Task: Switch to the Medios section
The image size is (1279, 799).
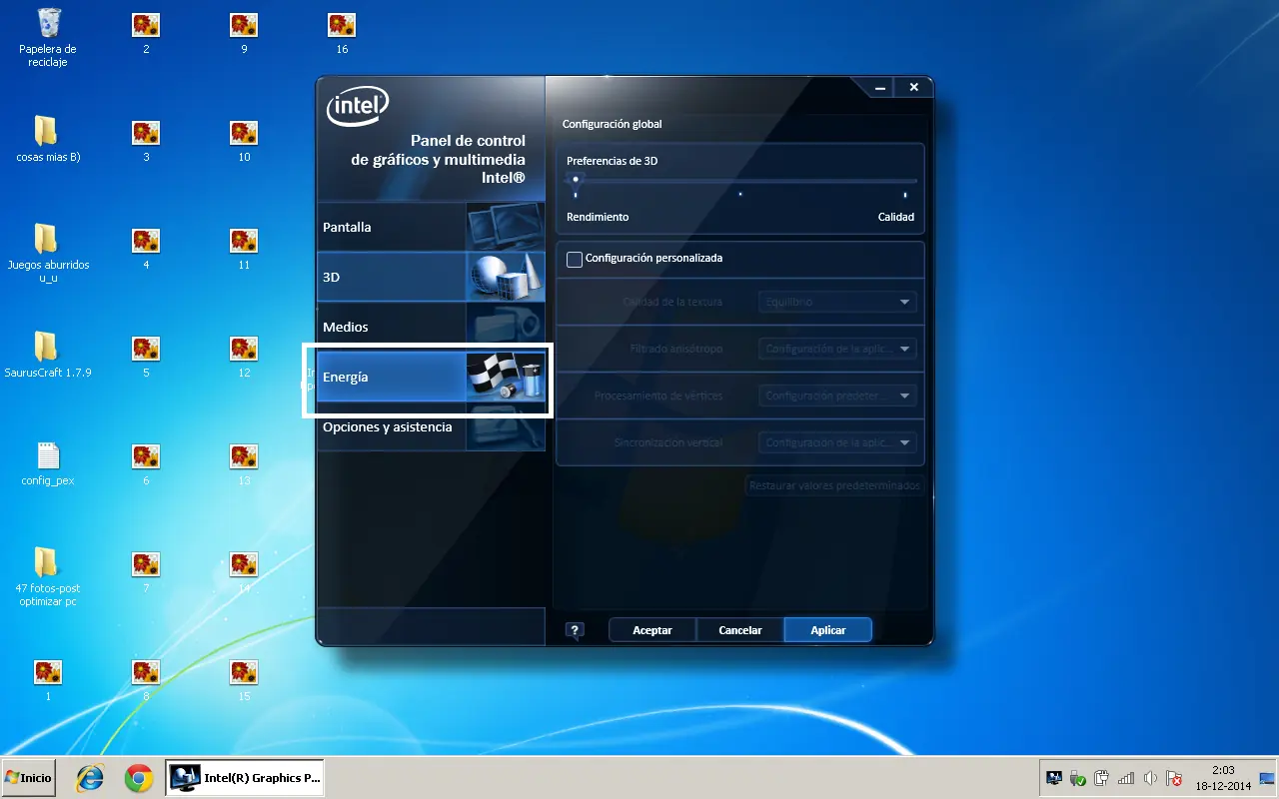Action: tap(431, 327)
